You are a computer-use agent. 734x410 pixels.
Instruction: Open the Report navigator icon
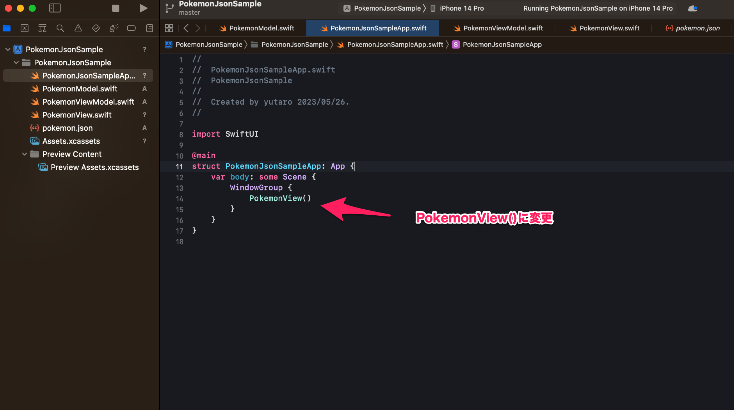[150, 28]
